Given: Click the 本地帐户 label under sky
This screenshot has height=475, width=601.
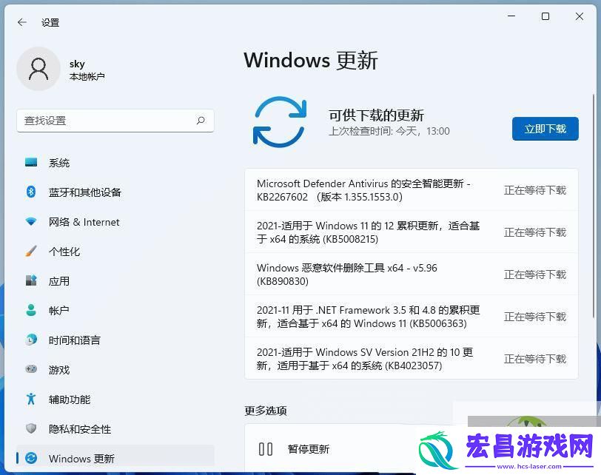Looking at the screenshot, I should coord(87,77).
